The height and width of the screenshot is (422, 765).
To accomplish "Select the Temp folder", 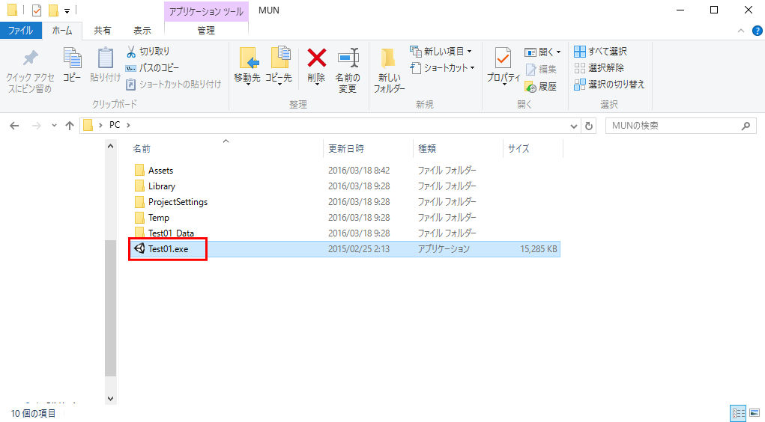I will coord(159,217).
